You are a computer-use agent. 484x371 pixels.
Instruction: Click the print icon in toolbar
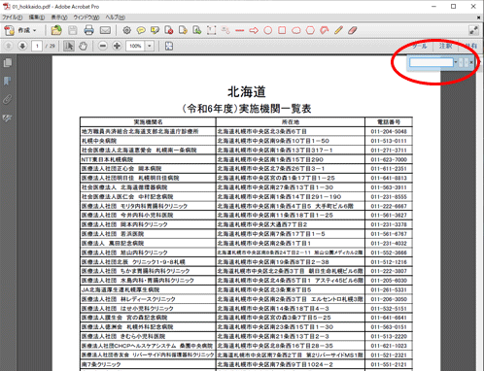[88, 30]
